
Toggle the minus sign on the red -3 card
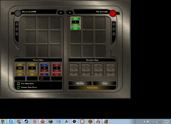(x=60, y=64)
